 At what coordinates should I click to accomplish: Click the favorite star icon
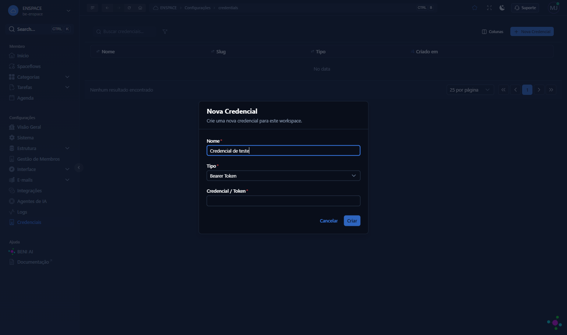point(475,8)
